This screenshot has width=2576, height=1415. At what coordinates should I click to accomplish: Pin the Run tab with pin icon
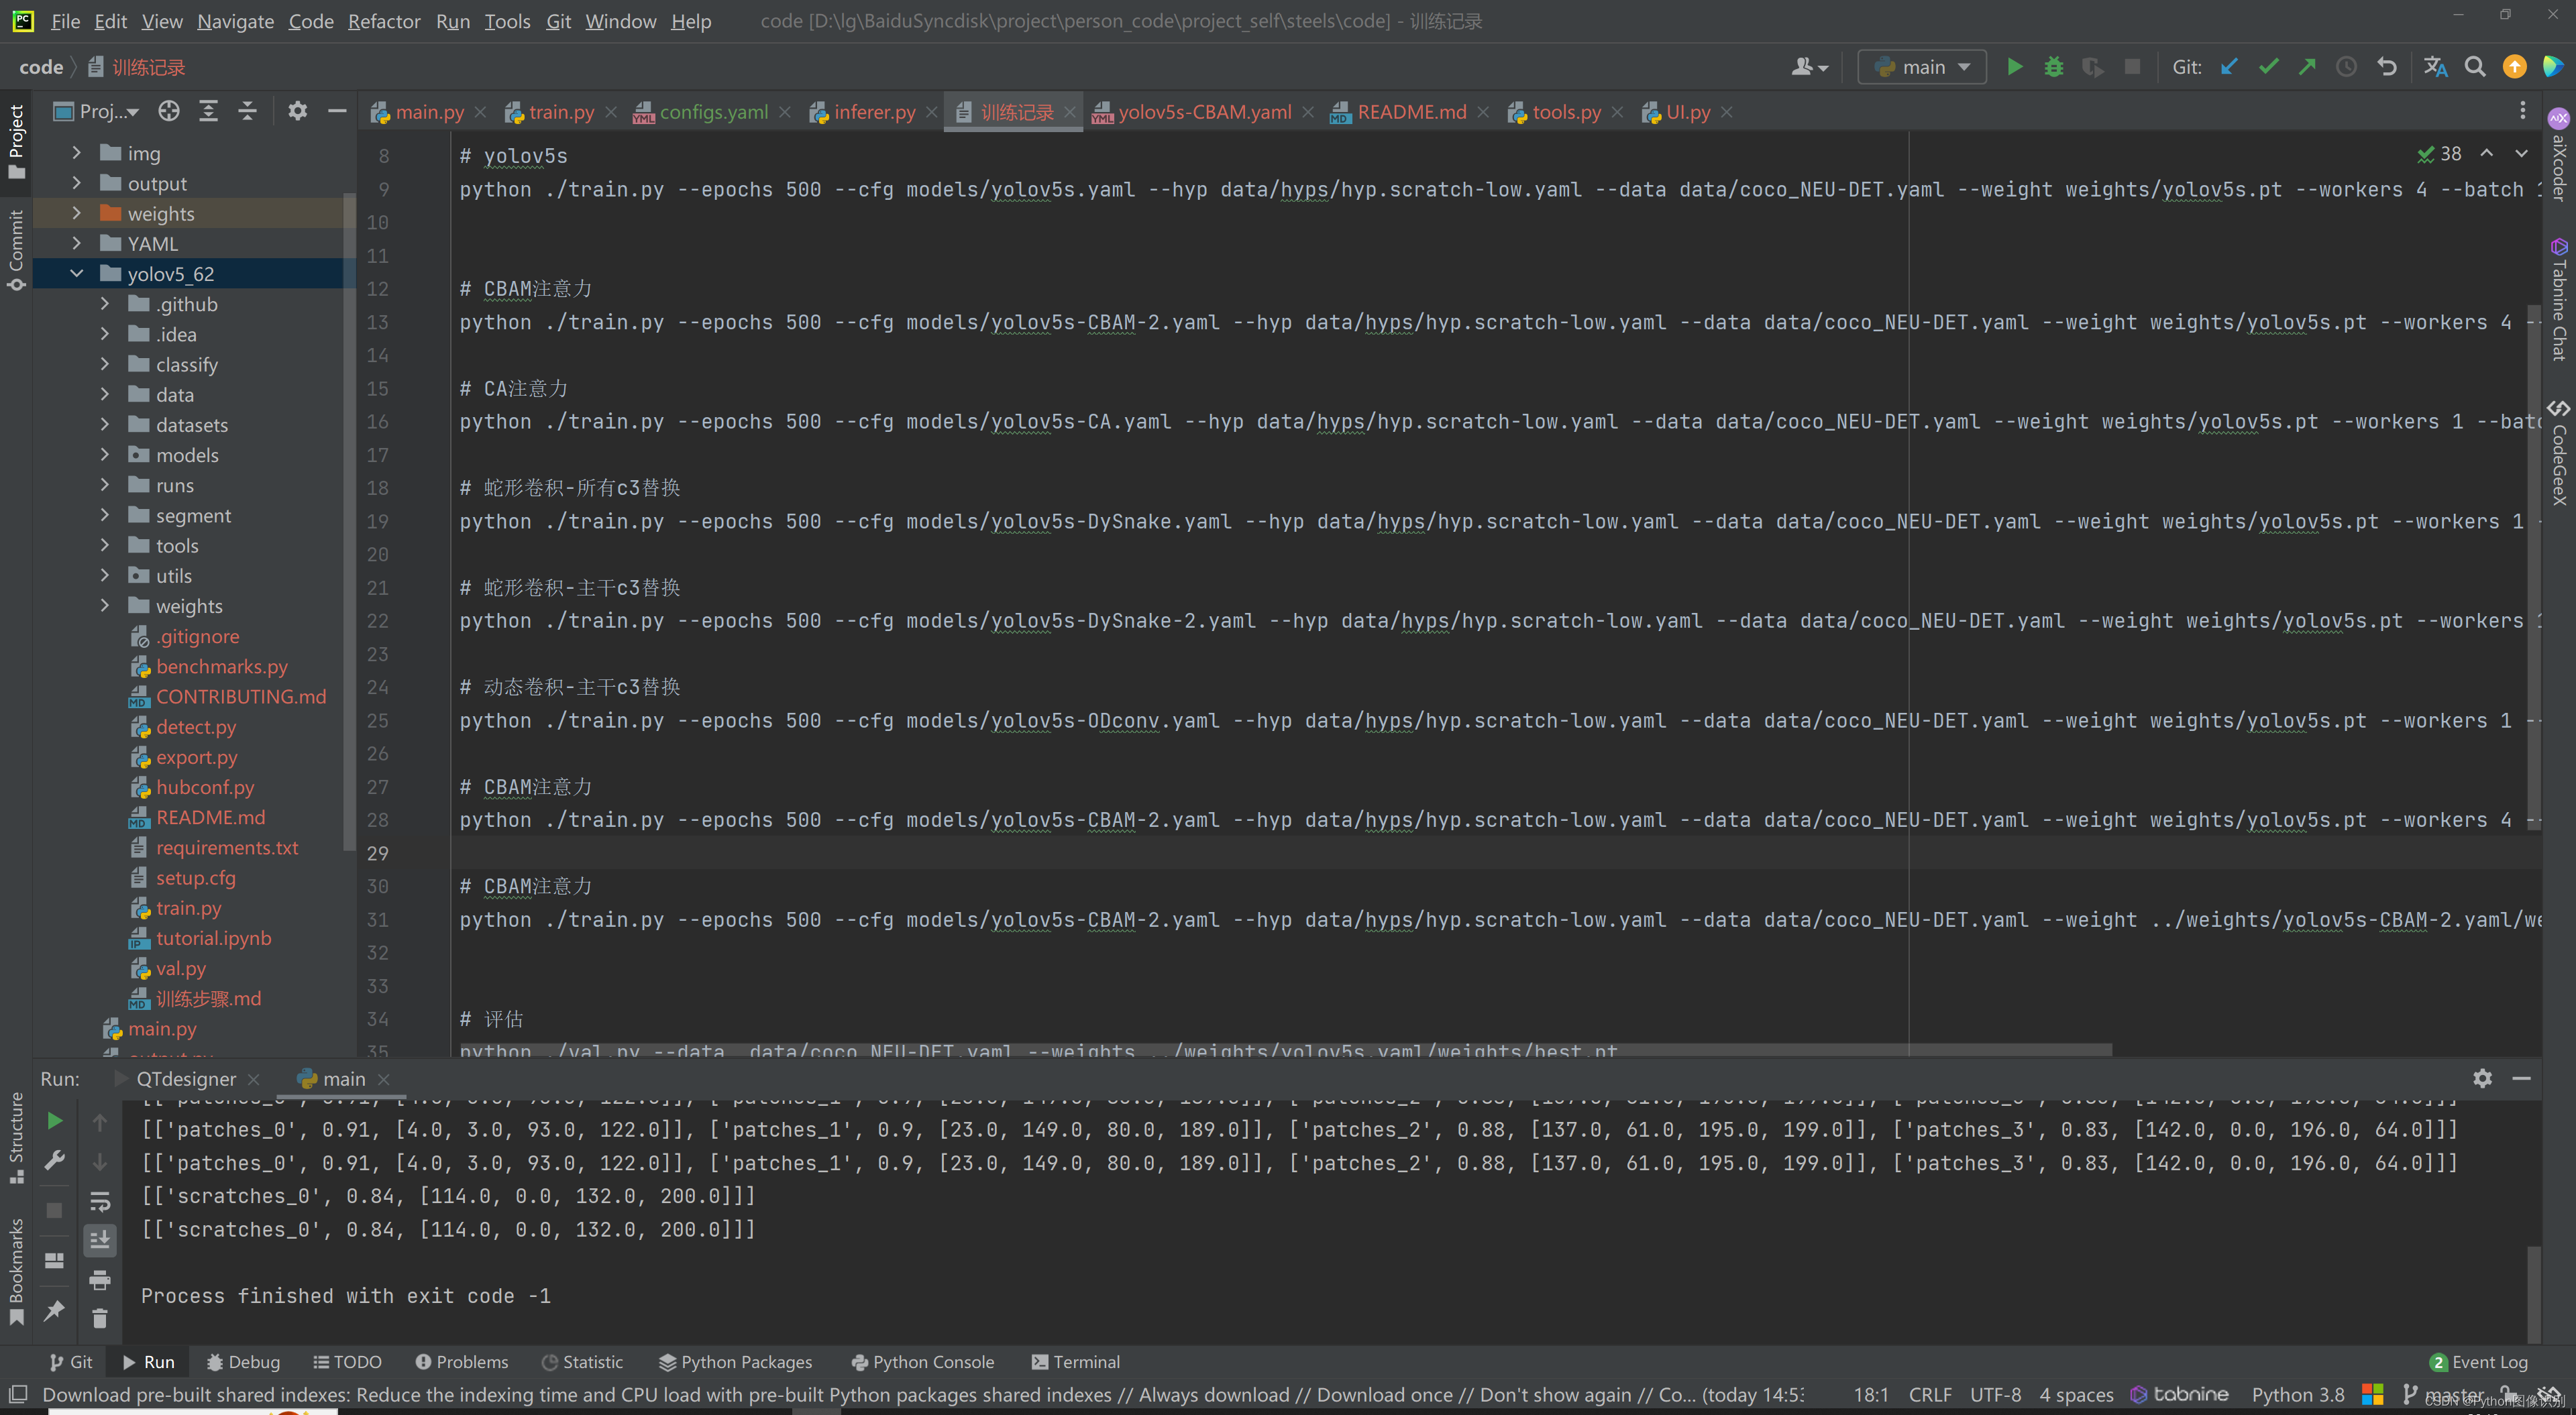pyautogui.click(x=55, y=1311)
